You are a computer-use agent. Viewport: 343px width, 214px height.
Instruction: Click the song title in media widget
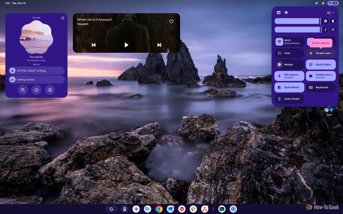coord(94,20)
